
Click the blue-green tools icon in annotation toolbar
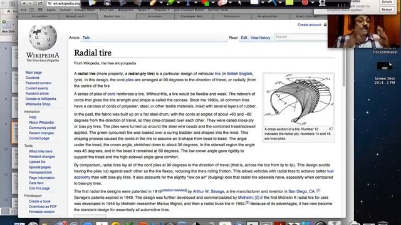point(272,2)
